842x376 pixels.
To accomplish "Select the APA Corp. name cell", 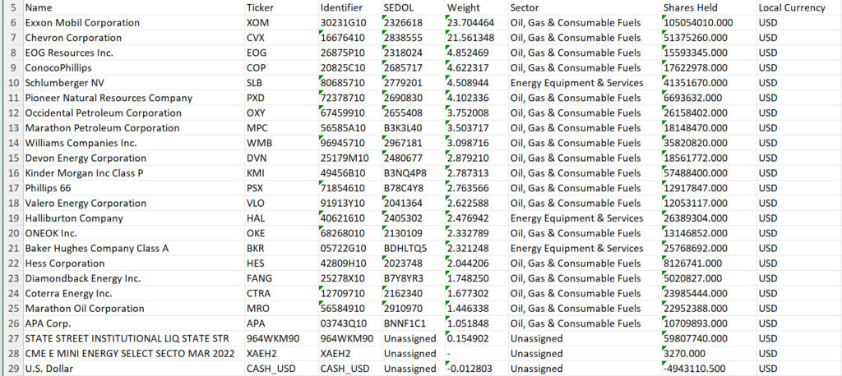I will (133, 323).
